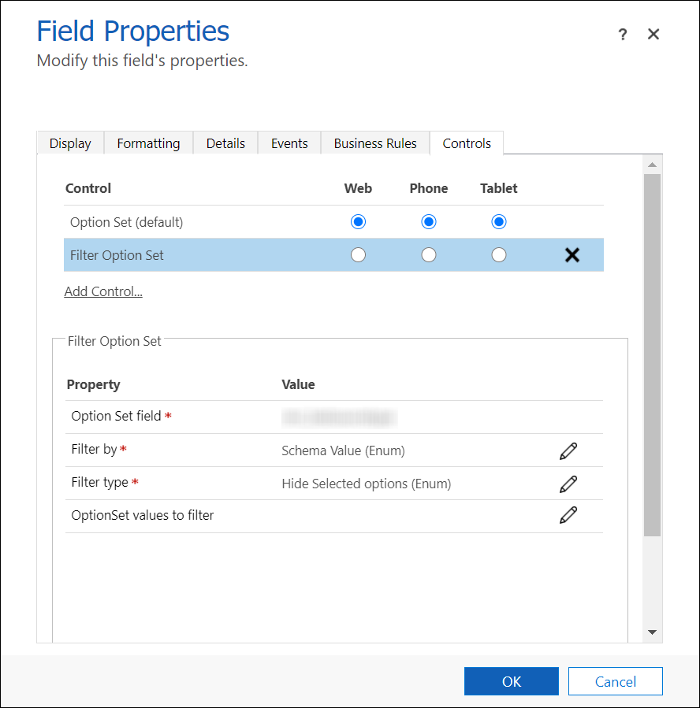
Task: Open the Events tab
Action: pyautogui.click(x=289, y=143)
